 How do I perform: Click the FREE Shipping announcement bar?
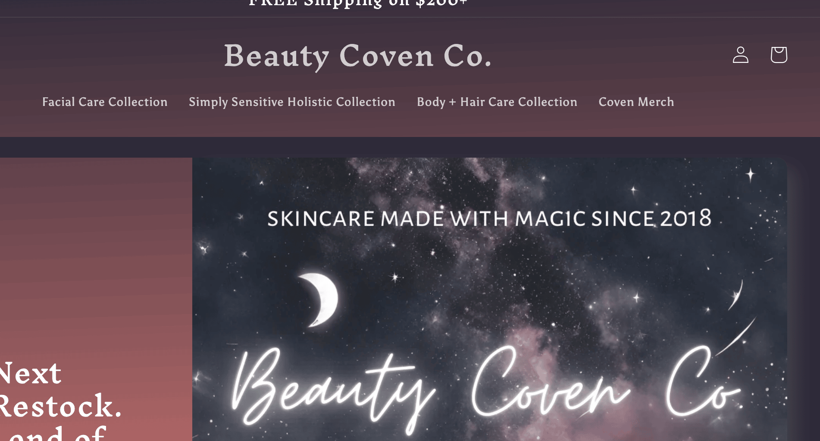[x=358, y=4]
